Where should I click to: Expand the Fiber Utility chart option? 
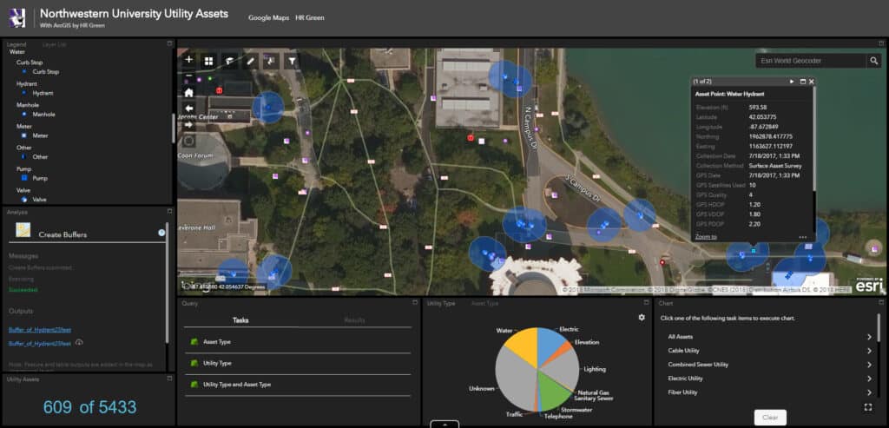(x=869, y=392)
